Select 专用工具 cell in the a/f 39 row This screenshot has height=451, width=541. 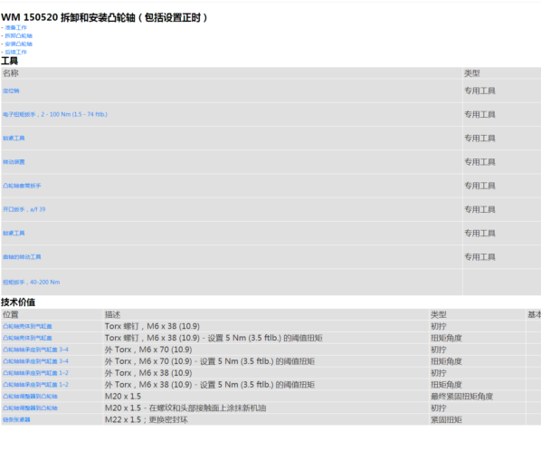pyautogui.click(x=502, y=209)
